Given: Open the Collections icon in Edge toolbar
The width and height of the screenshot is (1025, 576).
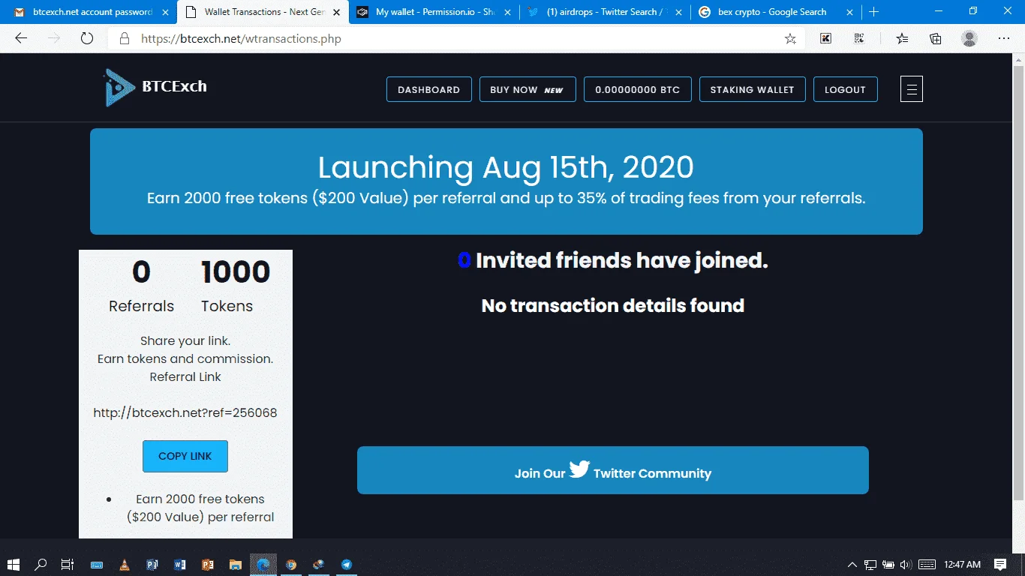Looking at the screenshot, I should (936, 39).
